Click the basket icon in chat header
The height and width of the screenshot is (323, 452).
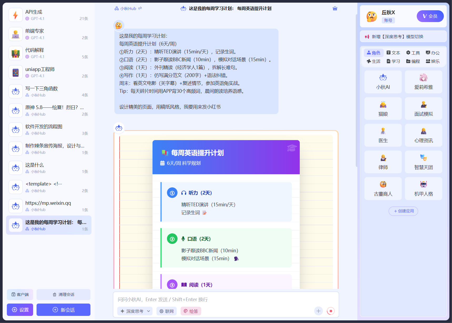click(335, 8)
